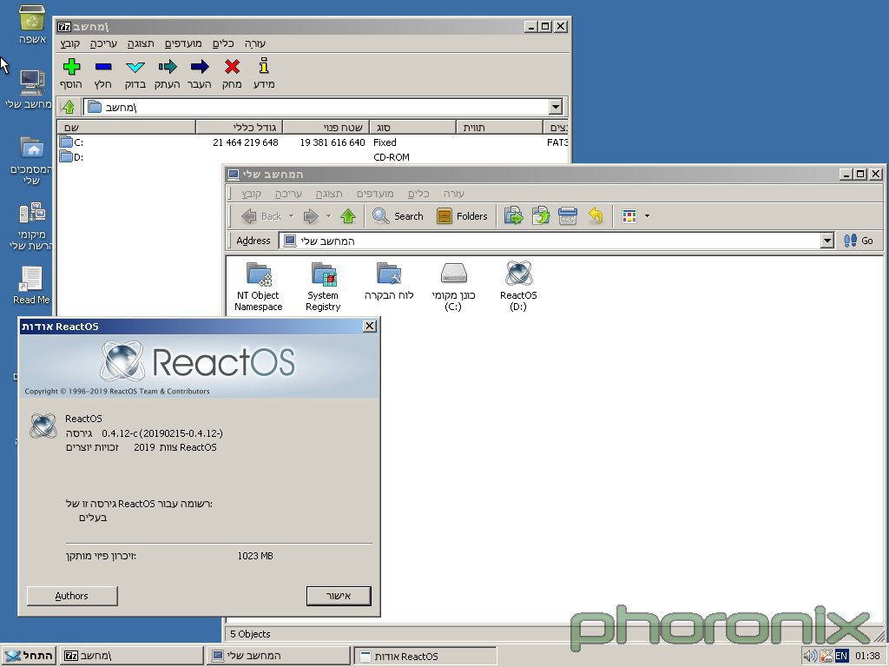The height and width of the screenshot is (667, 889).
Task: Click the Search toolbar button in Explorer
Action: 398,216
